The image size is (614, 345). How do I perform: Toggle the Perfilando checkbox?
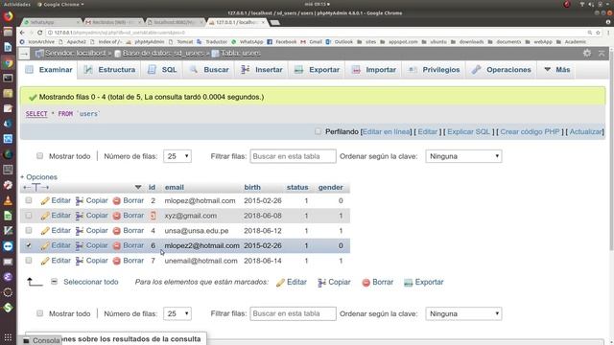tap(318, 131)
